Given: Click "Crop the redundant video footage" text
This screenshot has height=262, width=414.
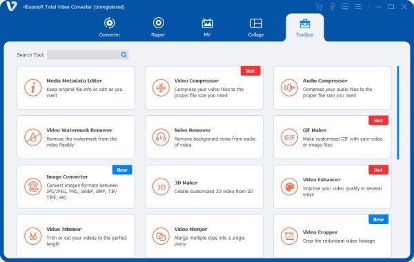Looking at the screenshot, I should [x=339, y=241].
